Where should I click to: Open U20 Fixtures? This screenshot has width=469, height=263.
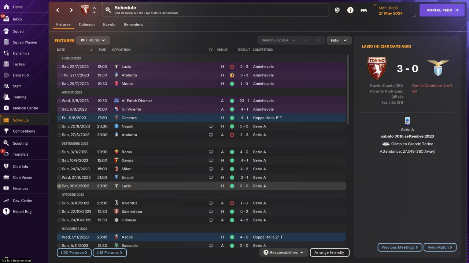tap(74, 252)
